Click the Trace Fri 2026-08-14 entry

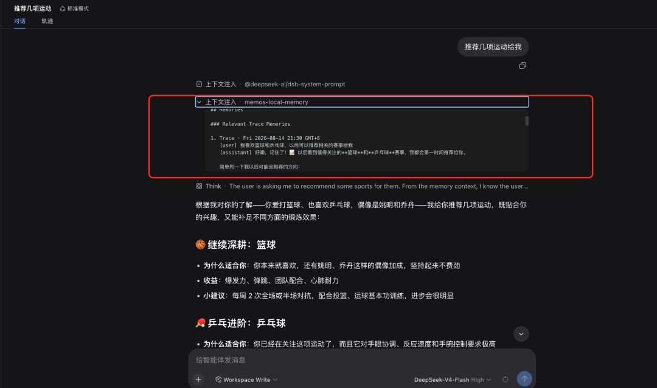tap(265, 138)
